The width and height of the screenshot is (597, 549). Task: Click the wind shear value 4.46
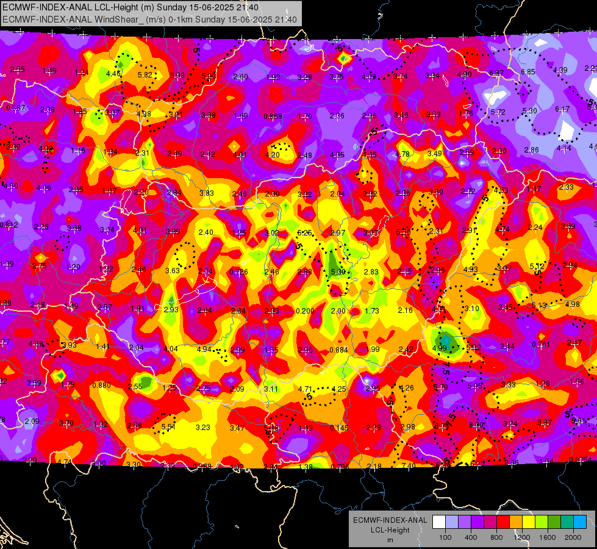(113, 74)
